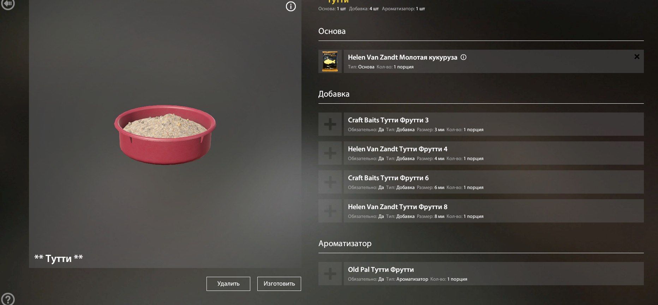Image resolution: width=658 pixels, height=305 pixels.
Task: Add Craft Baits Тутти Фрутти 6 additive
Action: tap(330, 182)
